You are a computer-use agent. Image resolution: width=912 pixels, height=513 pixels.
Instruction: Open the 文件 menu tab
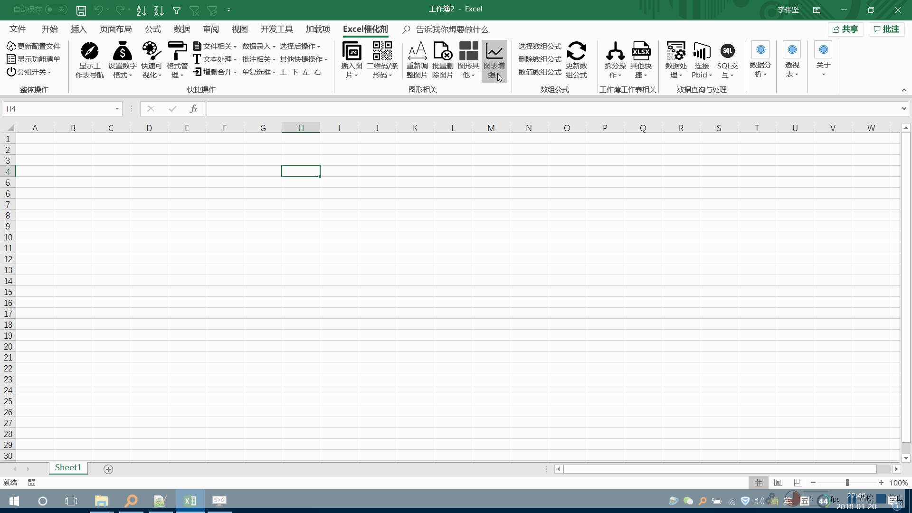point(18,29)
